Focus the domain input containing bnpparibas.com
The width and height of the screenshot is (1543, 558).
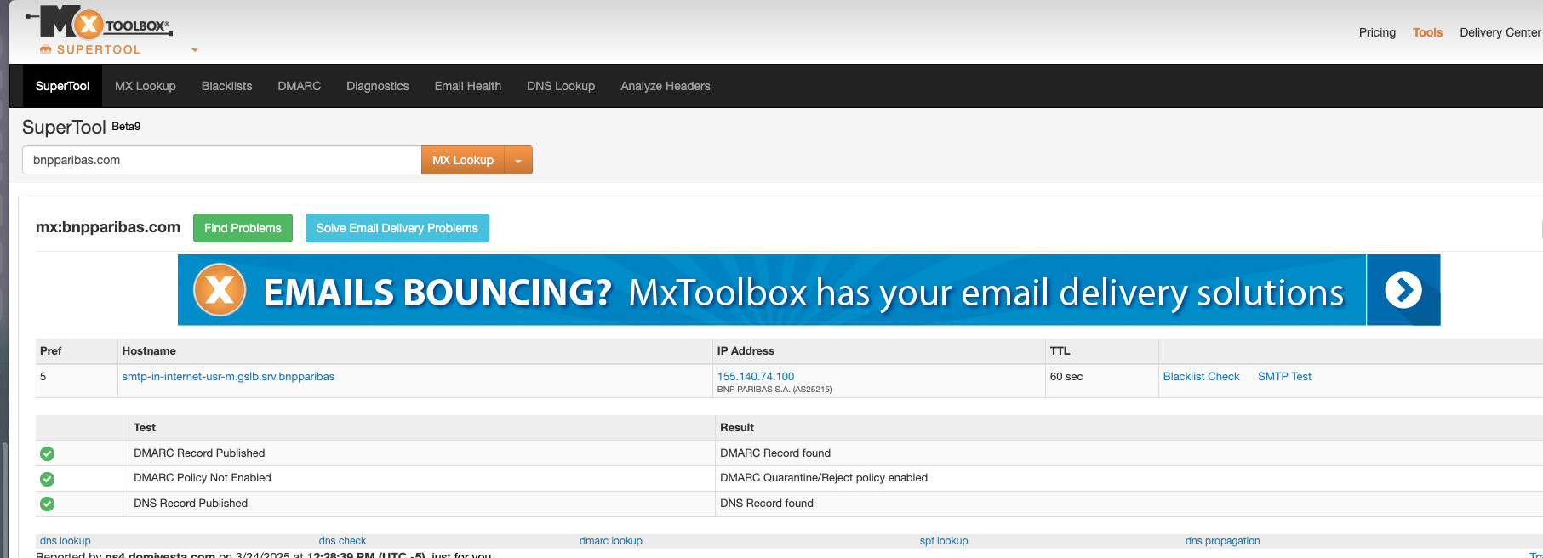coord(222,160)
